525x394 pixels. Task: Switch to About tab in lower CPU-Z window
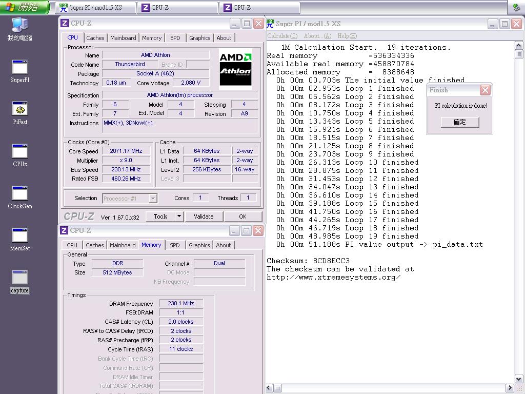point(224,245)
